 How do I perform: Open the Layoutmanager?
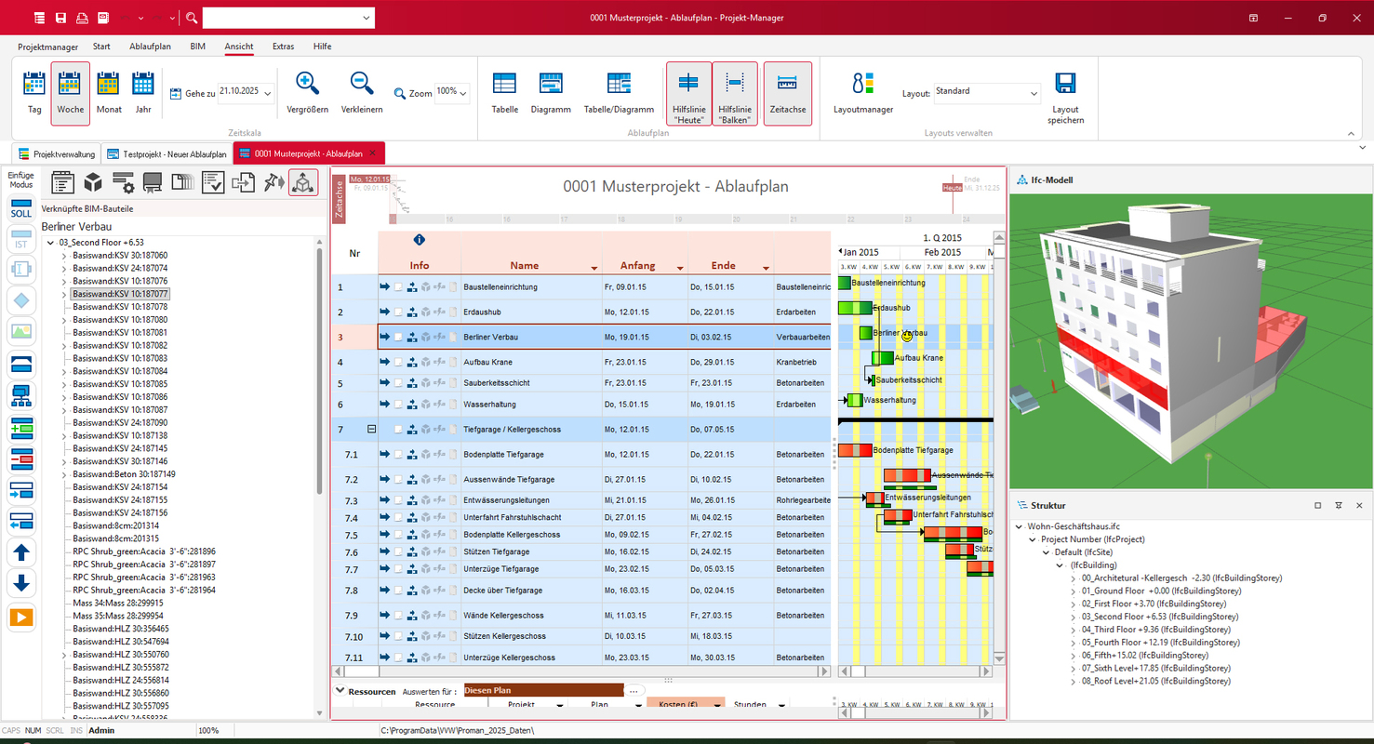(x=861, y=91)
